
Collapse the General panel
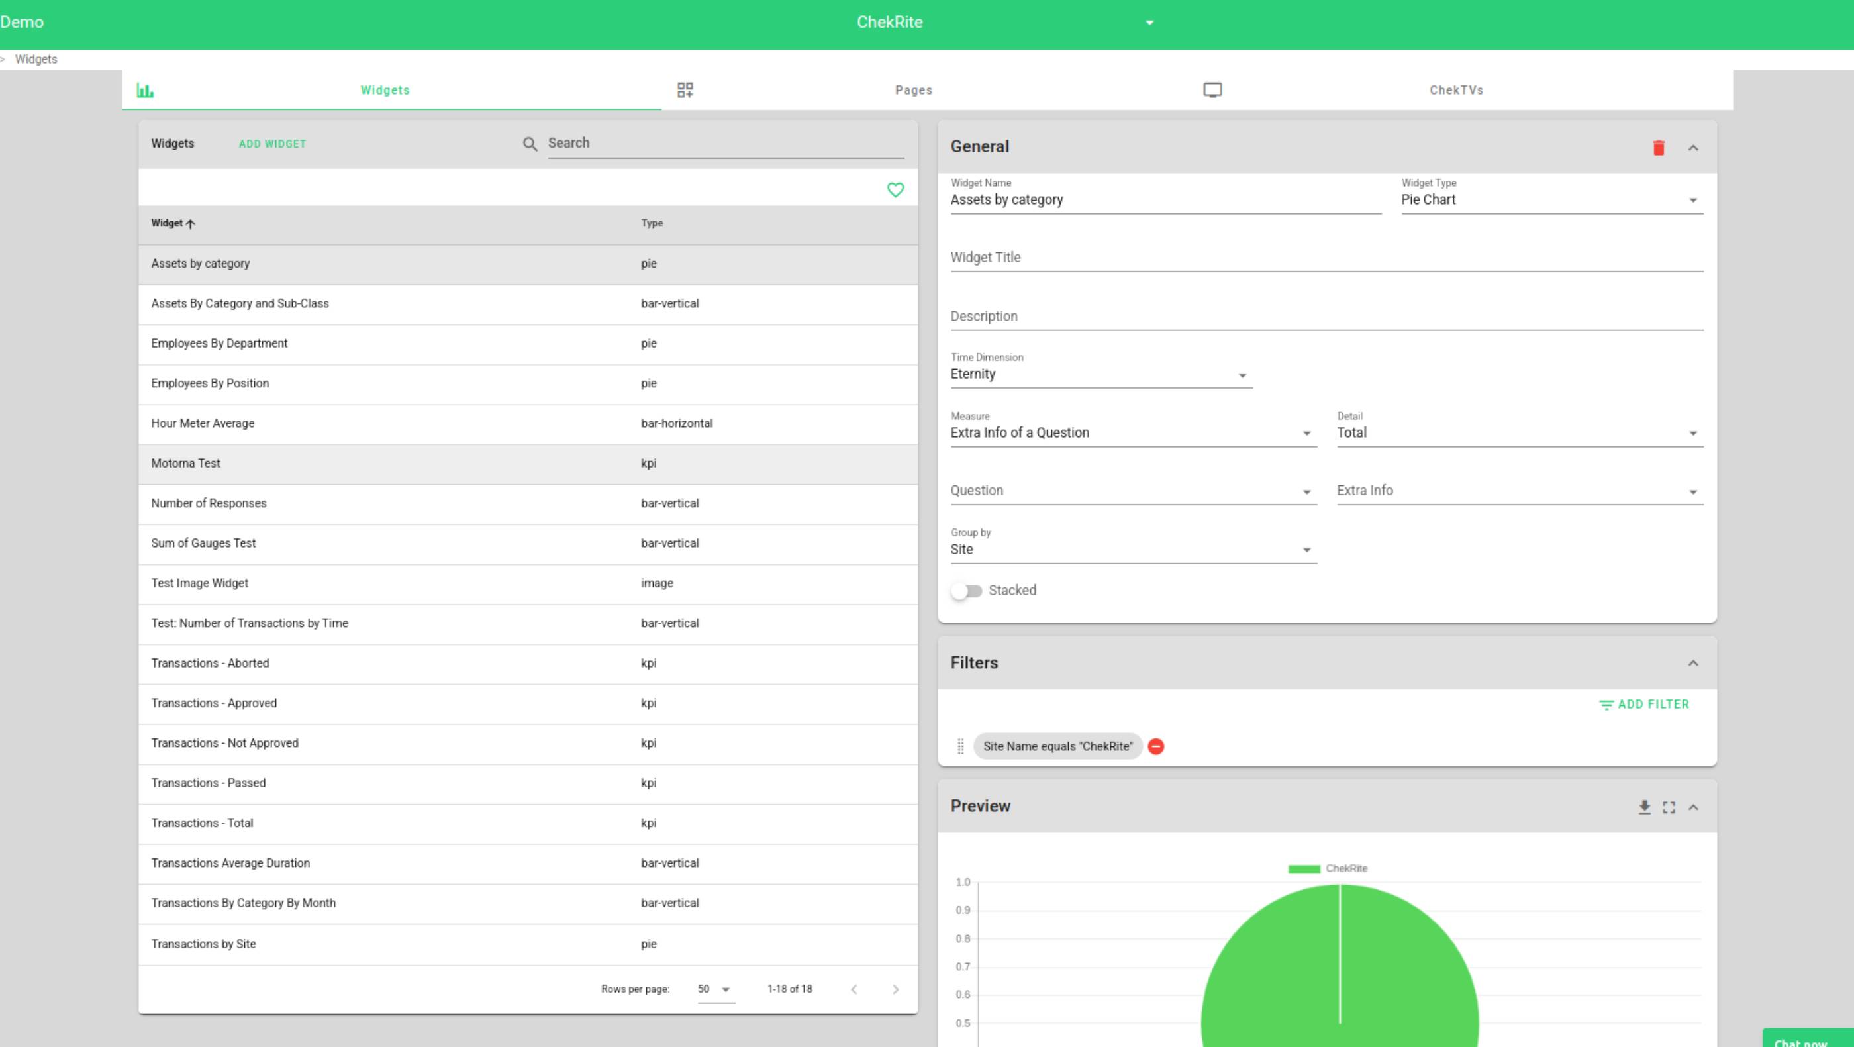coord(1694,148)
